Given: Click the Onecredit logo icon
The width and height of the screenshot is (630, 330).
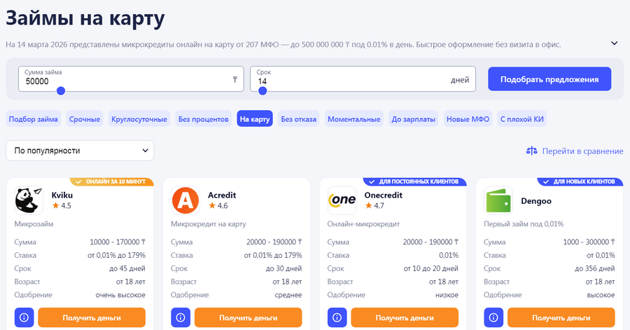Looking at the screenshot, I should click(x=342, y=200).
